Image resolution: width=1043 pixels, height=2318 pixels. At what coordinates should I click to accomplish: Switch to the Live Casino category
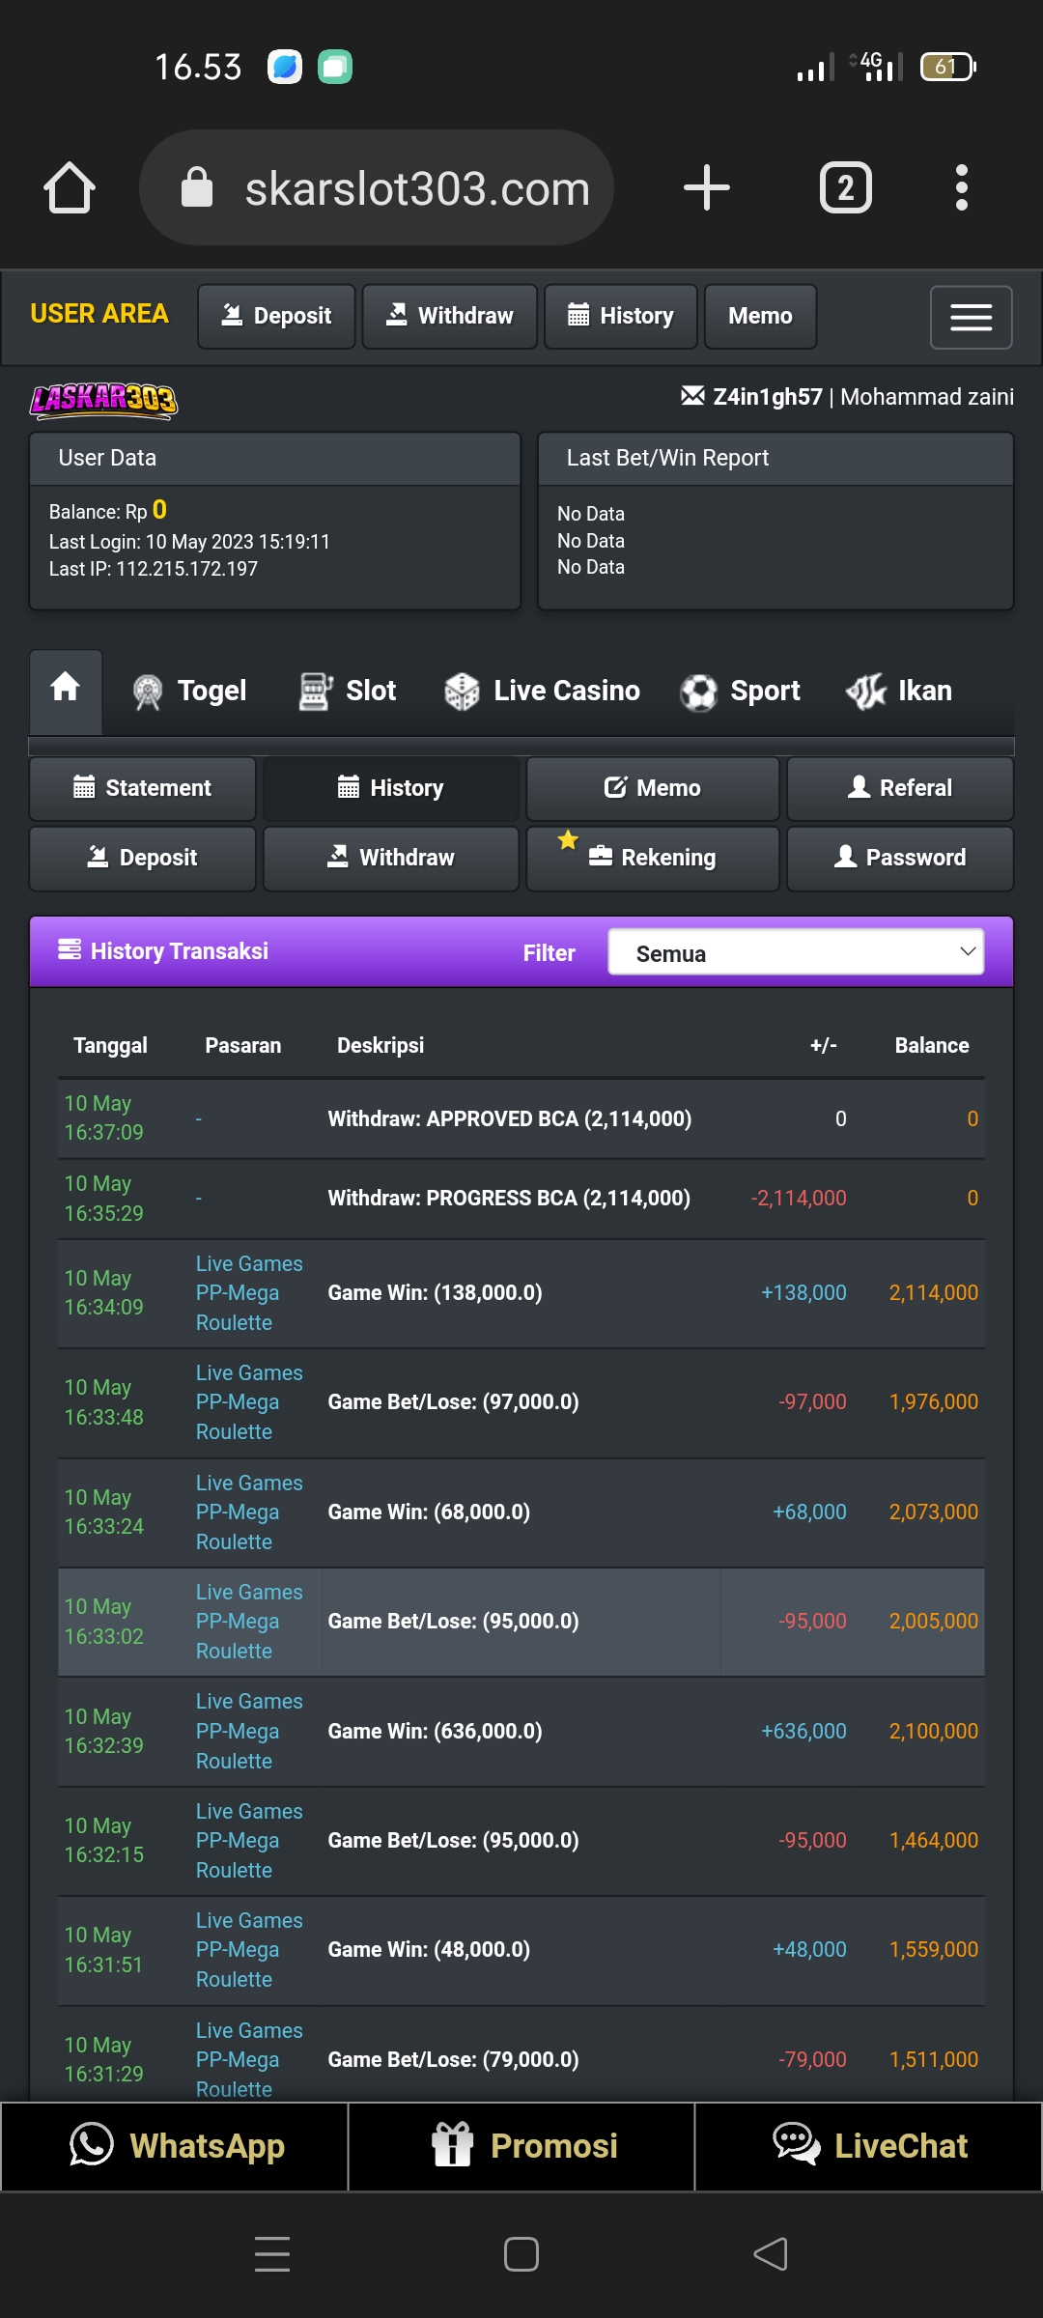542,691
